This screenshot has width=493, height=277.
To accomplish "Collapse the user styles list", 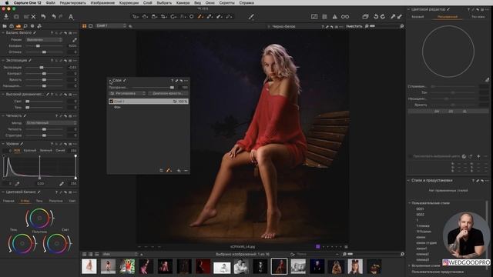I will 410,203.
